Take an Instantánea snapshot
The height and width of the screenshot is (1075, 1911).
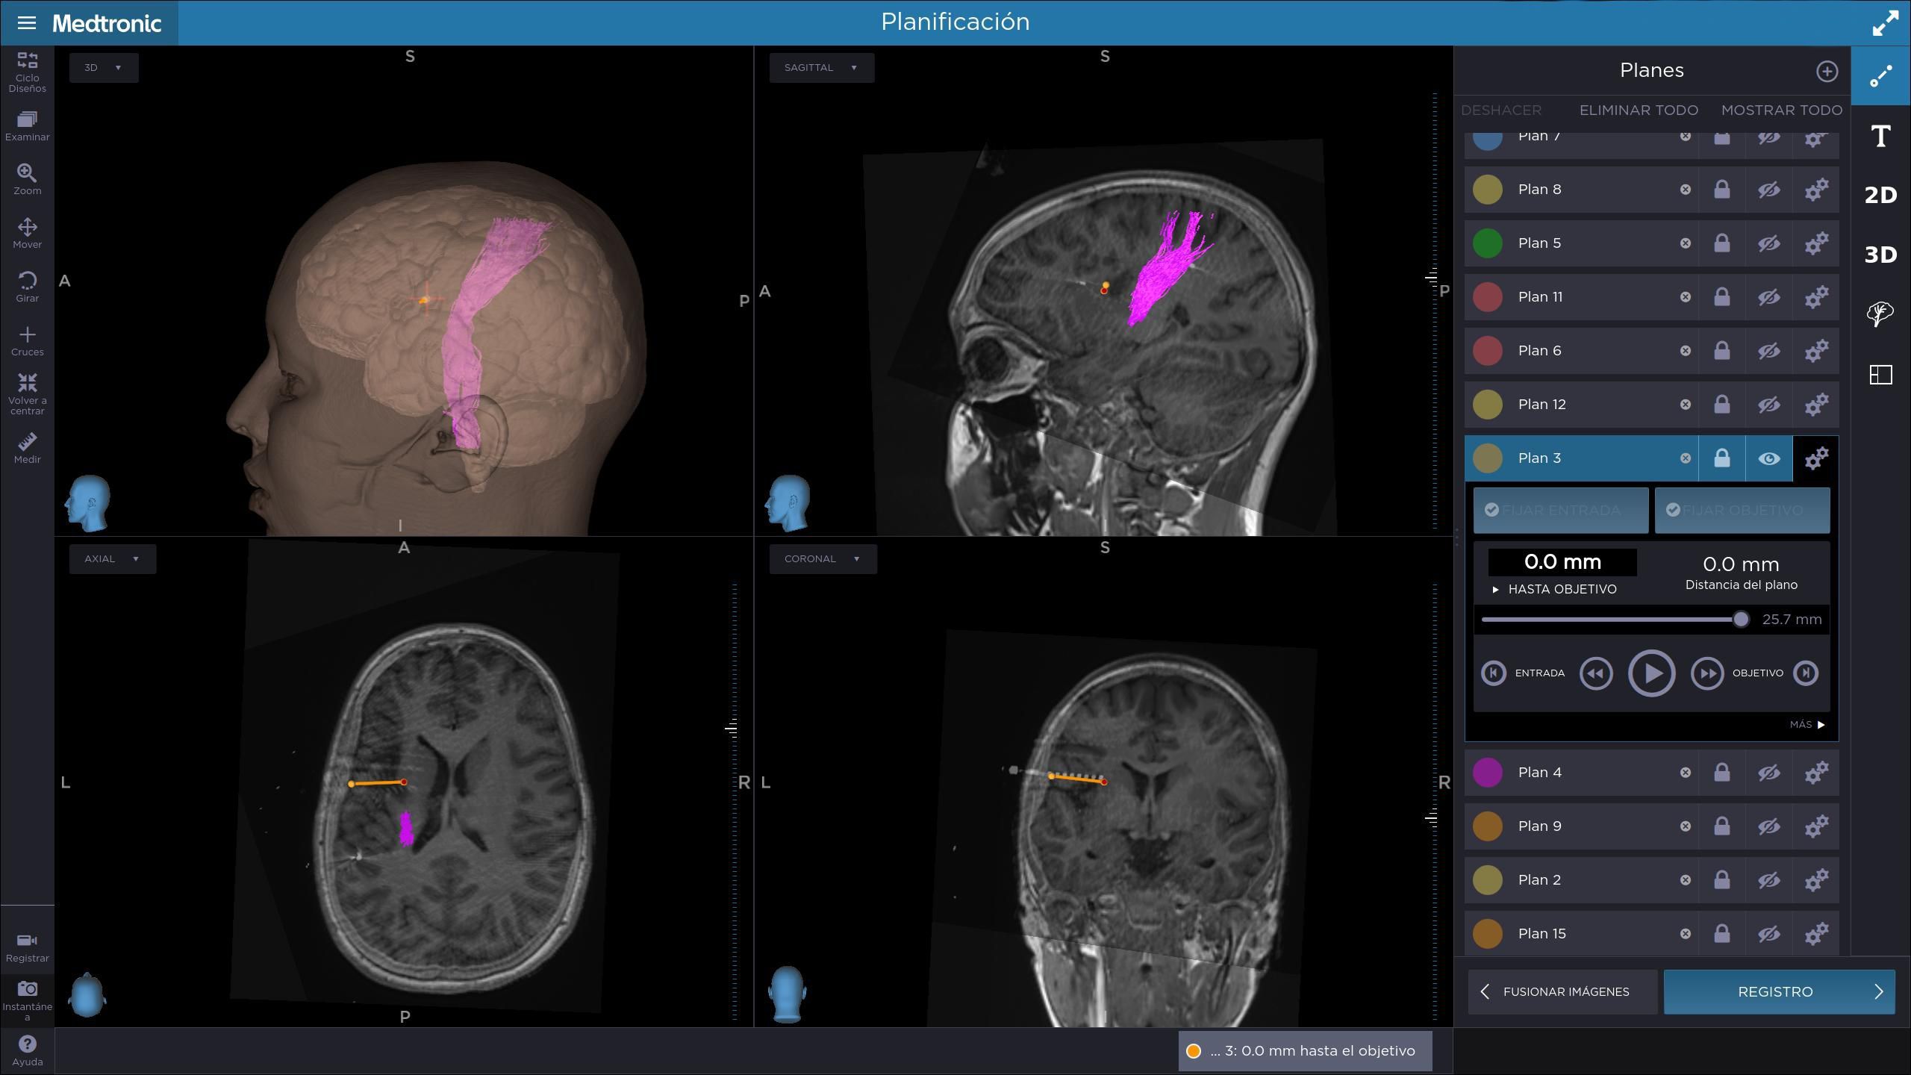pyautogui.click(x=27, y=1000)
